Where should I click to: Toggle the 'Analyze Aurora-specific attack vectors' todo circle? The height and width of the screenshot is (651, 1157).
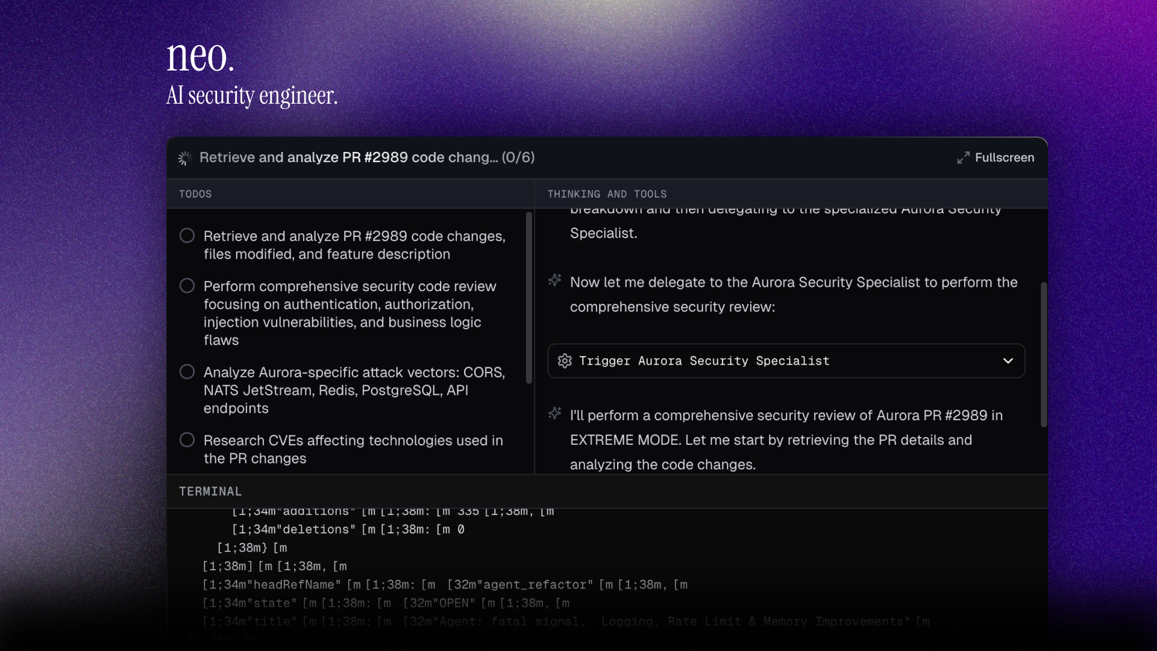point(187,372)
